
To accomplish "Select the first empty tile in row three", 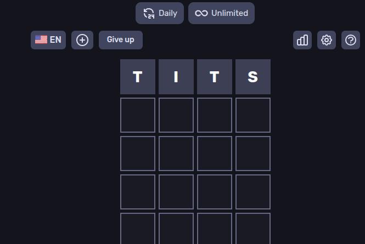I will (x=138, y=154).
